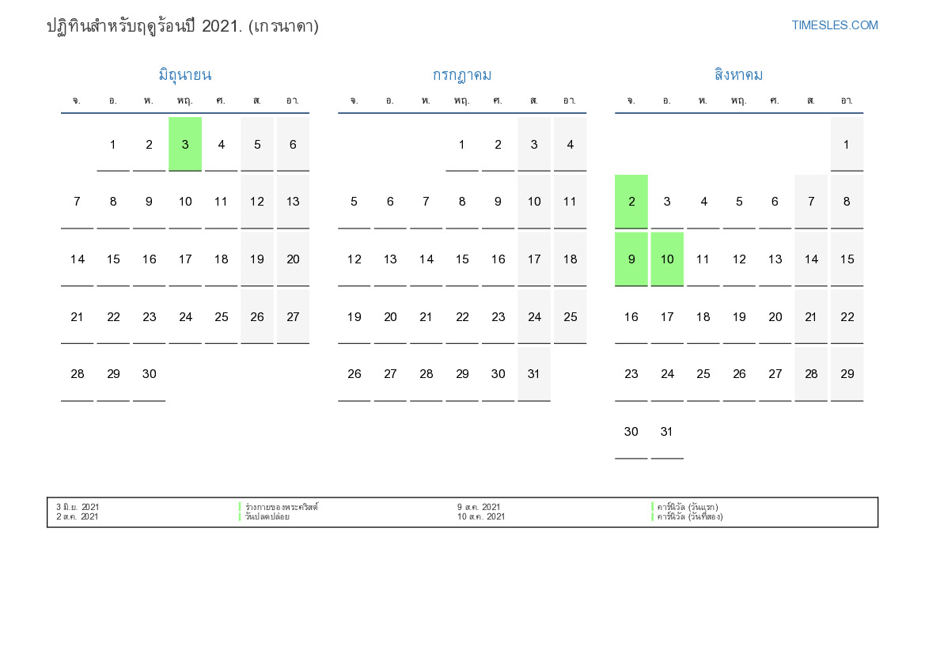
Task: Click legend date 3 มิ.ย. 2021
Action: pos(78,507)
